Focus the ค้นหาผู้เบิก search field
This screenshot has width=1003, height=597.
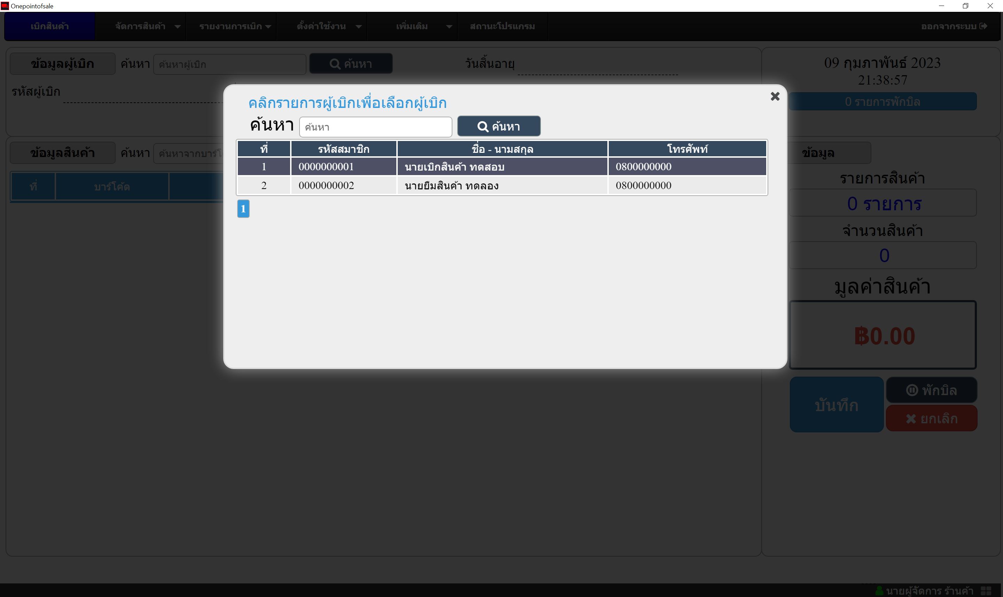point(230,64)
